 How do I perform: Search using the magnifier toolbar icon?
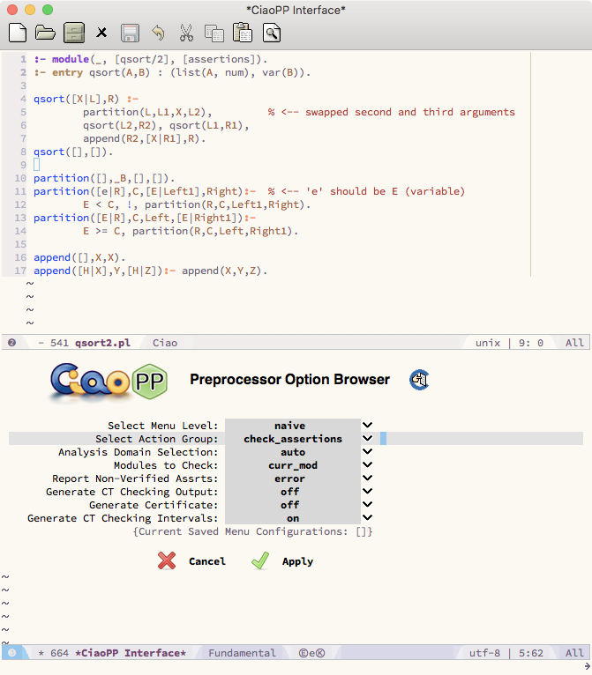pos(271,33)
